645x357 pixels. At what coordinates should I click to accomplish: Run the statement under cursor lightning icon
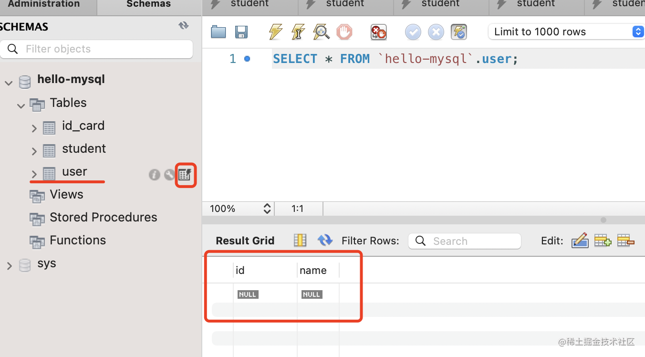(x=298, y=32)
